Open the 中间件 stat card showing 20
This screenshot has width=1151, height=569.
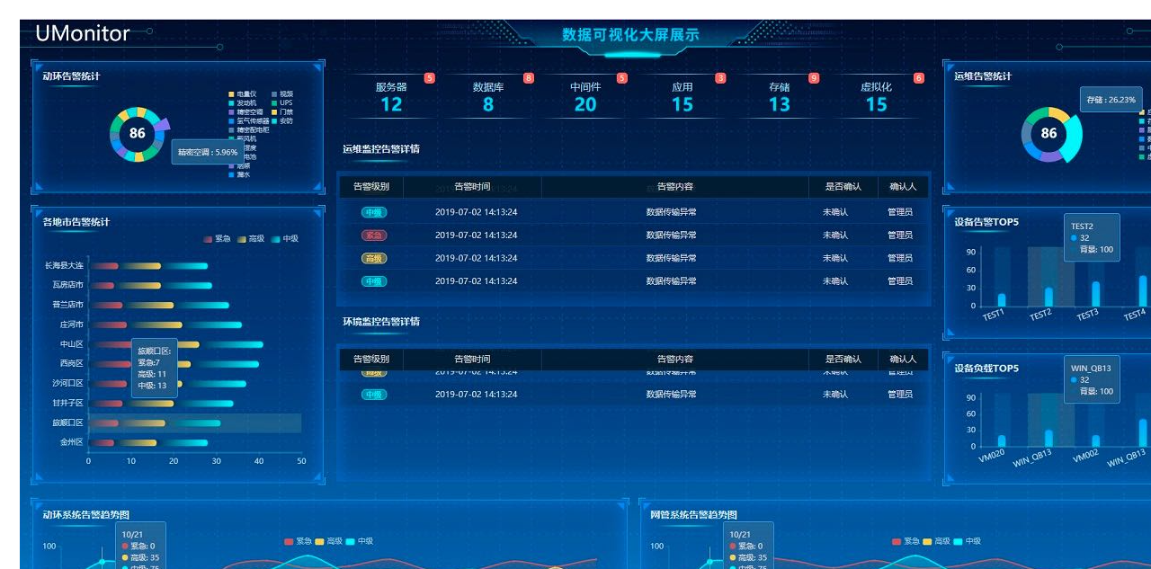(585, 97)
